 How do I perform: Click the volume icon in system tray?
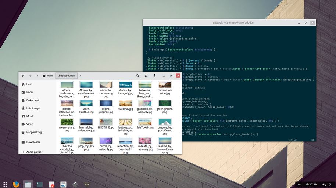pos(324,184)
